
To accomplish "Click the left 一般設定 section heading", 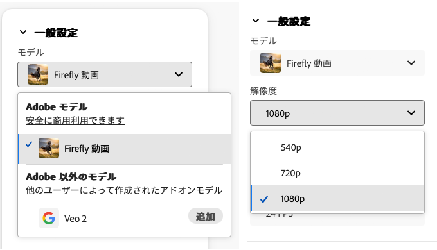I will point(56,33).
